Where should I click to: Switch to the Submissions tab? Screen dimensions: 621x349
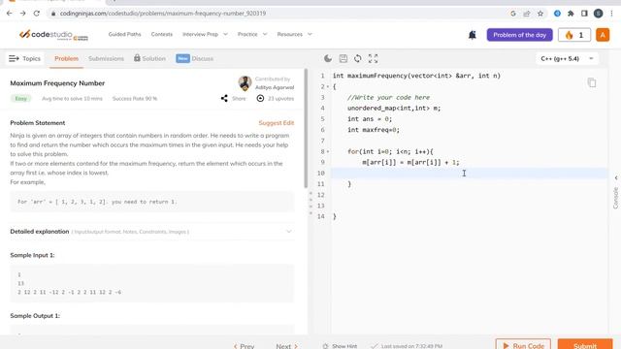[106, 58]
